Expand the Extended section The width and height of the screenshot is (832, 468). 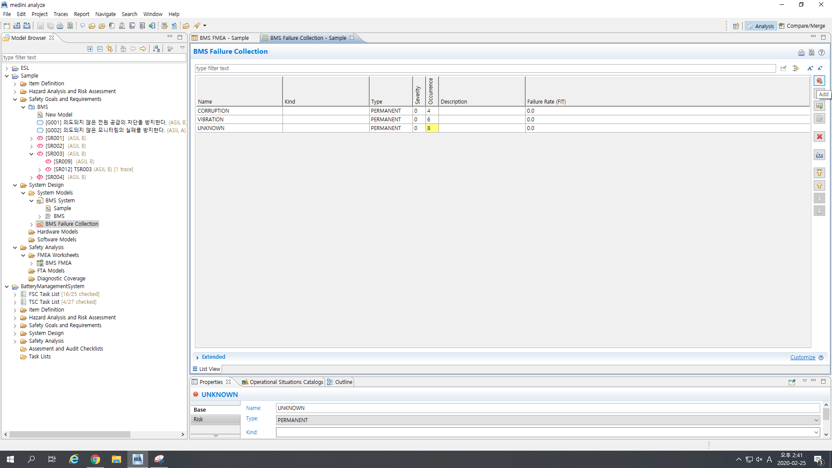[x=198, y=357]
